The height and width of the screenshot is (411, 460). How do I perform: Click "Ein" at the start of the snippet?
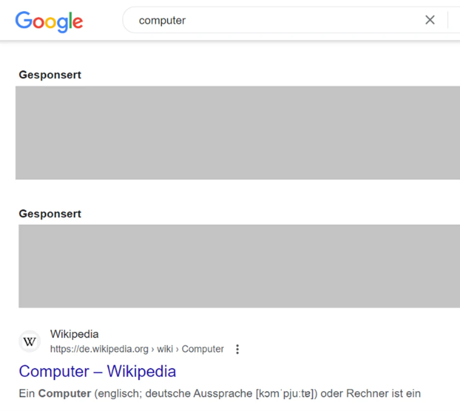coord(27,394)
